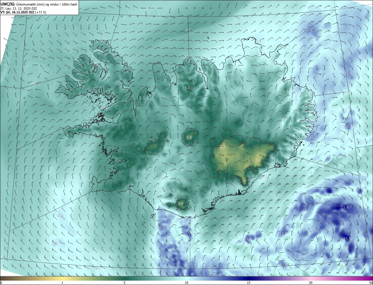The image size is (373, 285).
Task: Click the 'UWC/IG:' source label
Action: coord(8,4)
